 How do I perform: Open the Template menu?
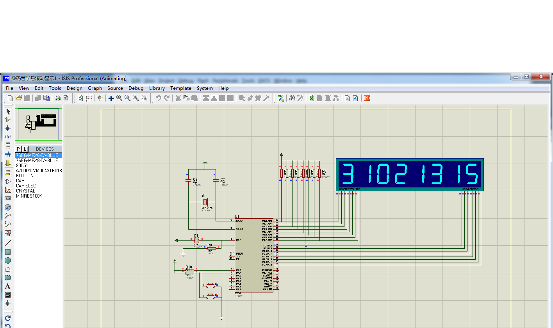[x=181, y=88]
